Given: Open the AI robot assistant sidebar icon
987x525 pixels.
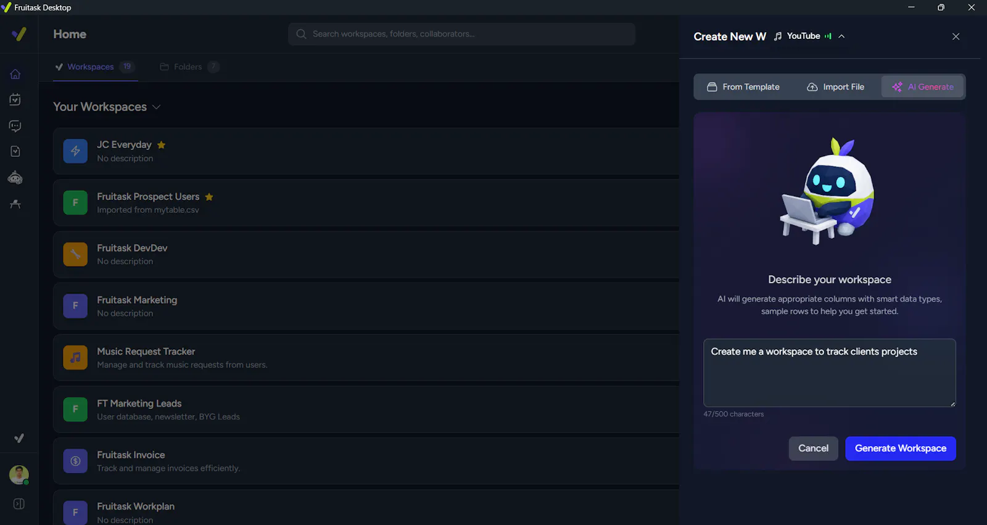Looking at the screenshot, I should (15, 178).
